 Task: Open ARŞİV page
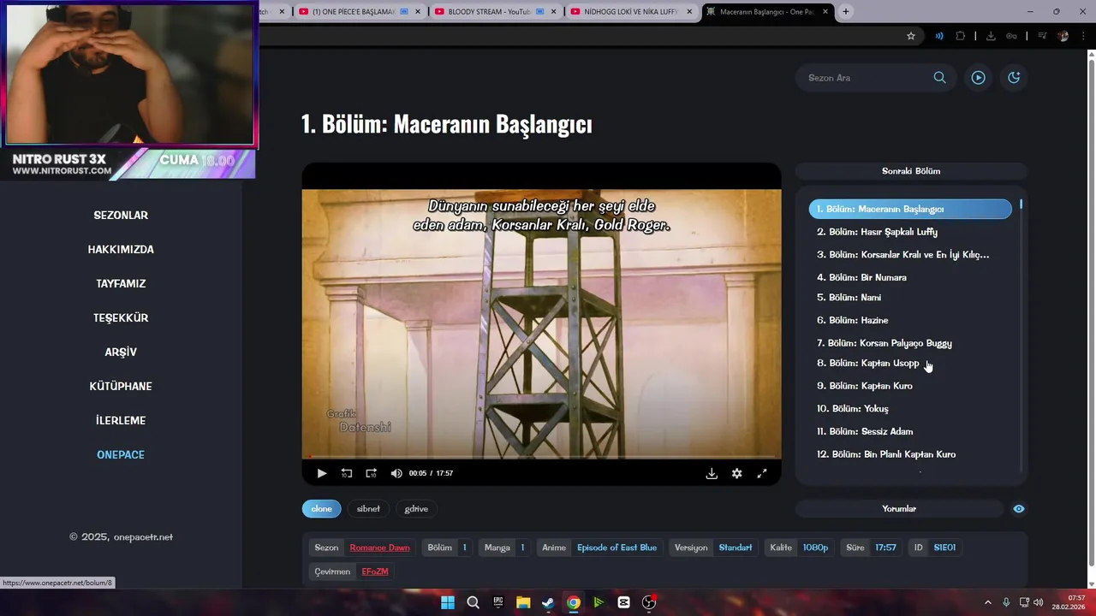(x=121, y=352)
